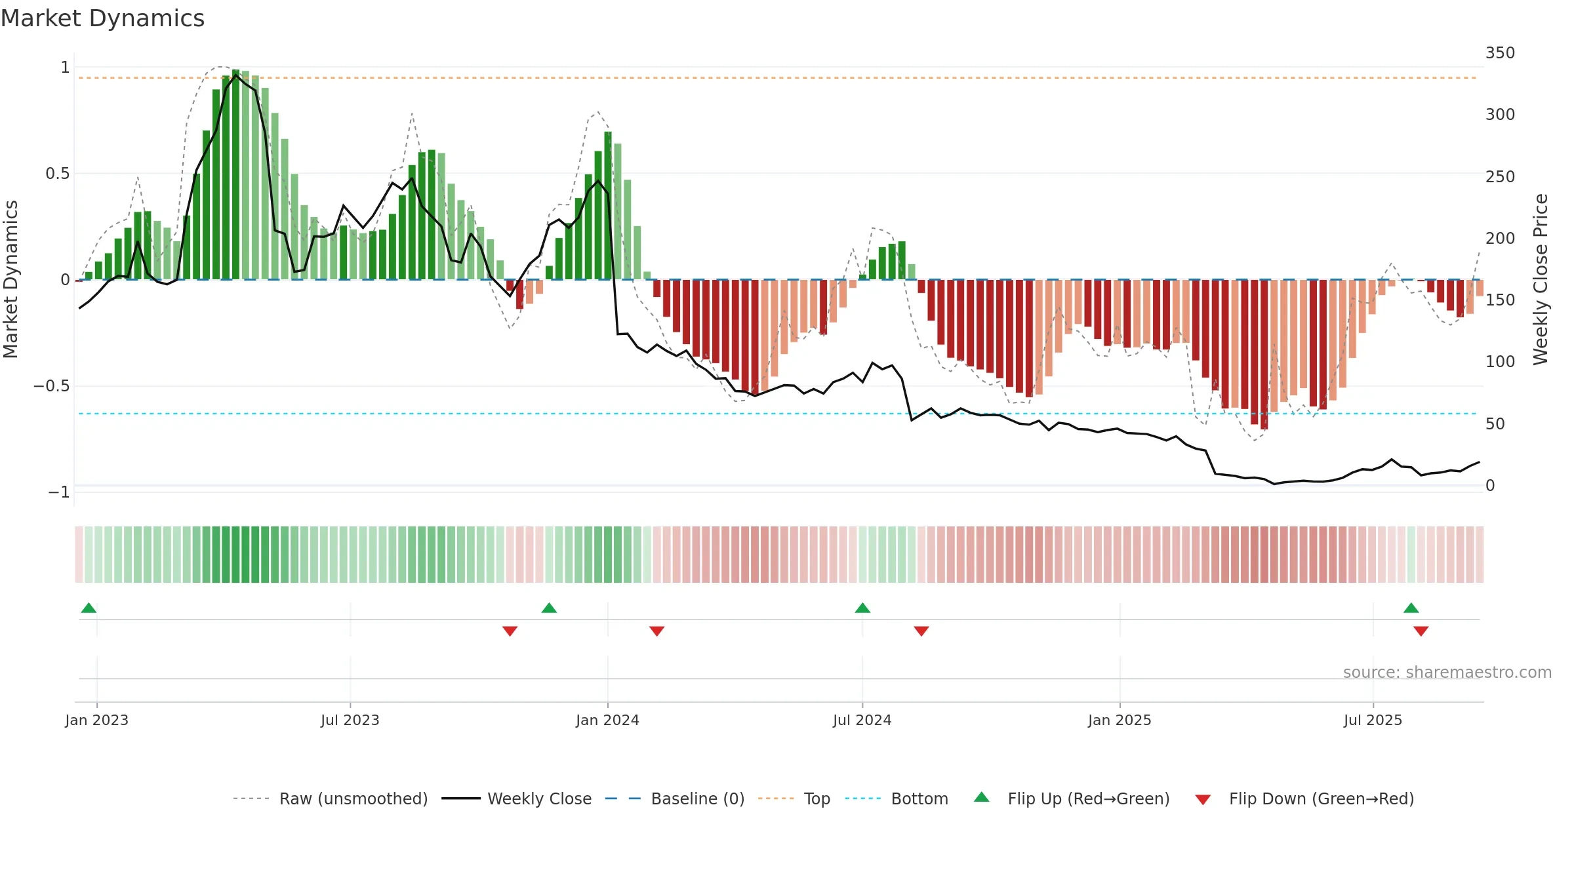The width and height of the screenshot is (1574, 885).
Task: Click the 150 tick on the price axis
Action: point(1500,300)
